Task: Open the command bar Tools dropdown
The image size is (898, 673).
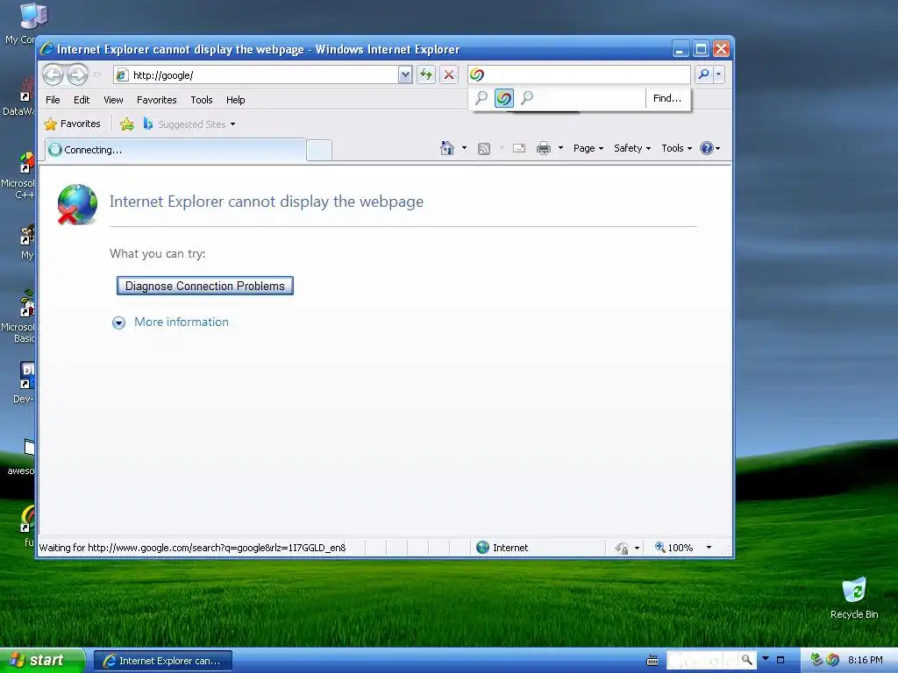Action: pyautogui.click(x=676, y=148)
